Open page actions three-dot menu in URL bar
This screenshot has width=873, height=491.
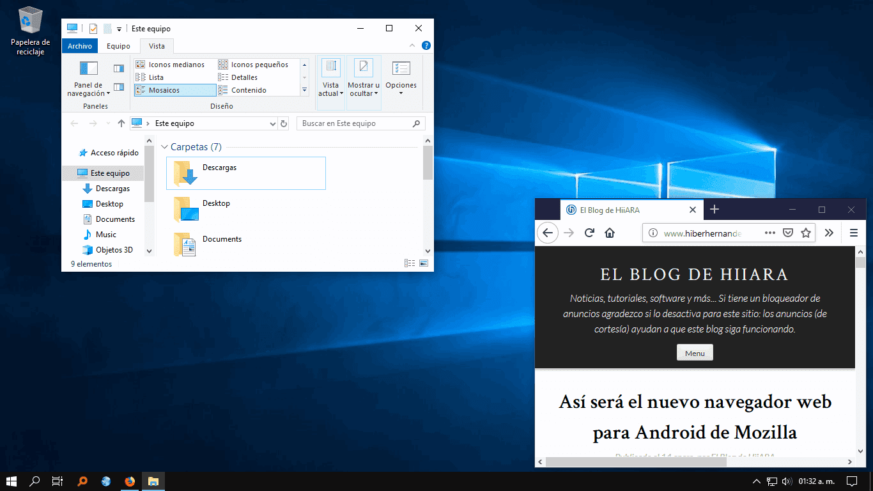[x=770, y=233]
